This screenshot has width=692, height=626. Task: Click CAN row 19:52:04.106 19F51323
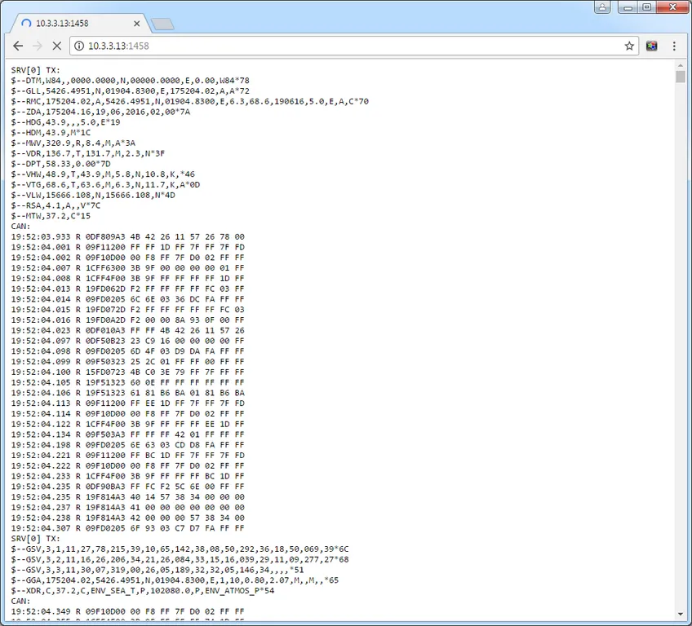[x=127, y=393]
